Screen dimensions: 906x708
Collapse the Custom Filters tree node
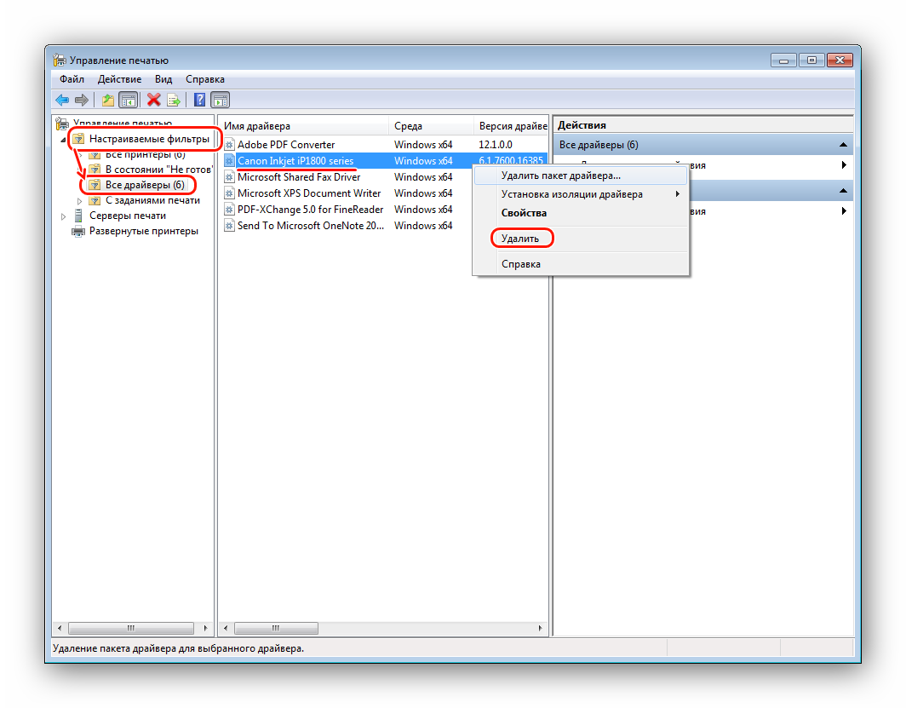point(64,139)
